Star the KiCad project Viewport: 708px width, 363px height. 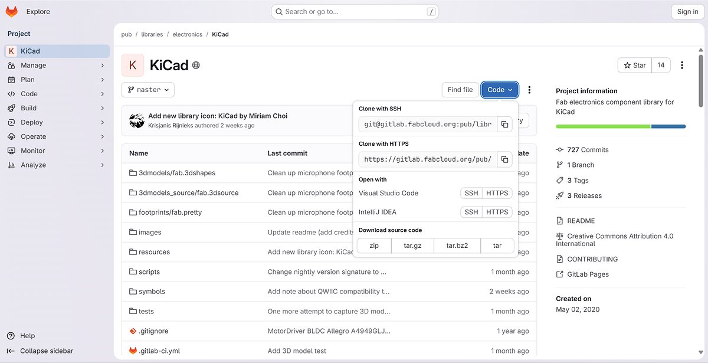point(635,66)
